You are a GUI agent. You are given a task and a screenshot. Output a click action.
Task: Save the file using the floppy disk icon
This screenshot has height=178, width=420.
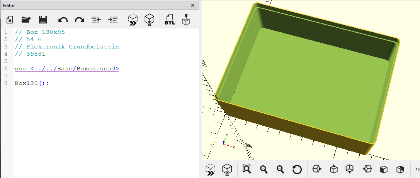coord(43,20)
